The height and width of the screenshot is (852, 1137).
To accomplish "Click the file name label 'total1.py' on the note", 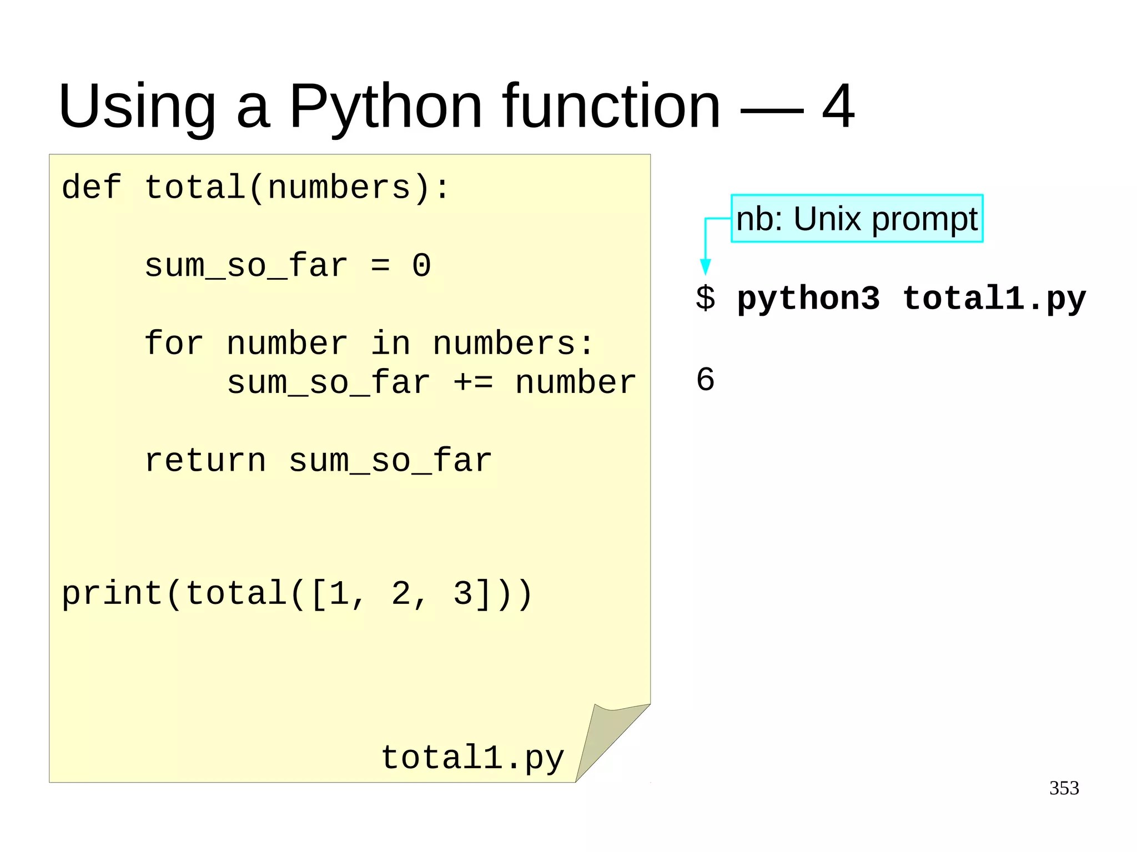I will (x=472, y=759).
